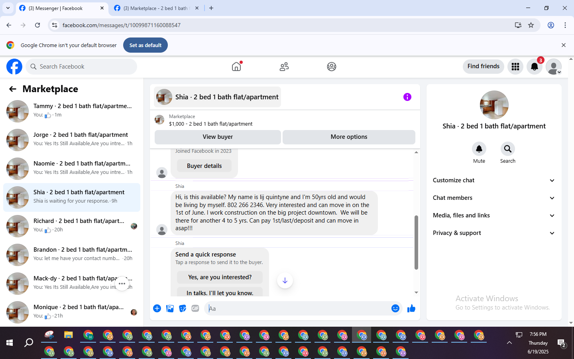Set Chrome as default browser
Viewport: 574px width, 359px height.
point(145,45)
